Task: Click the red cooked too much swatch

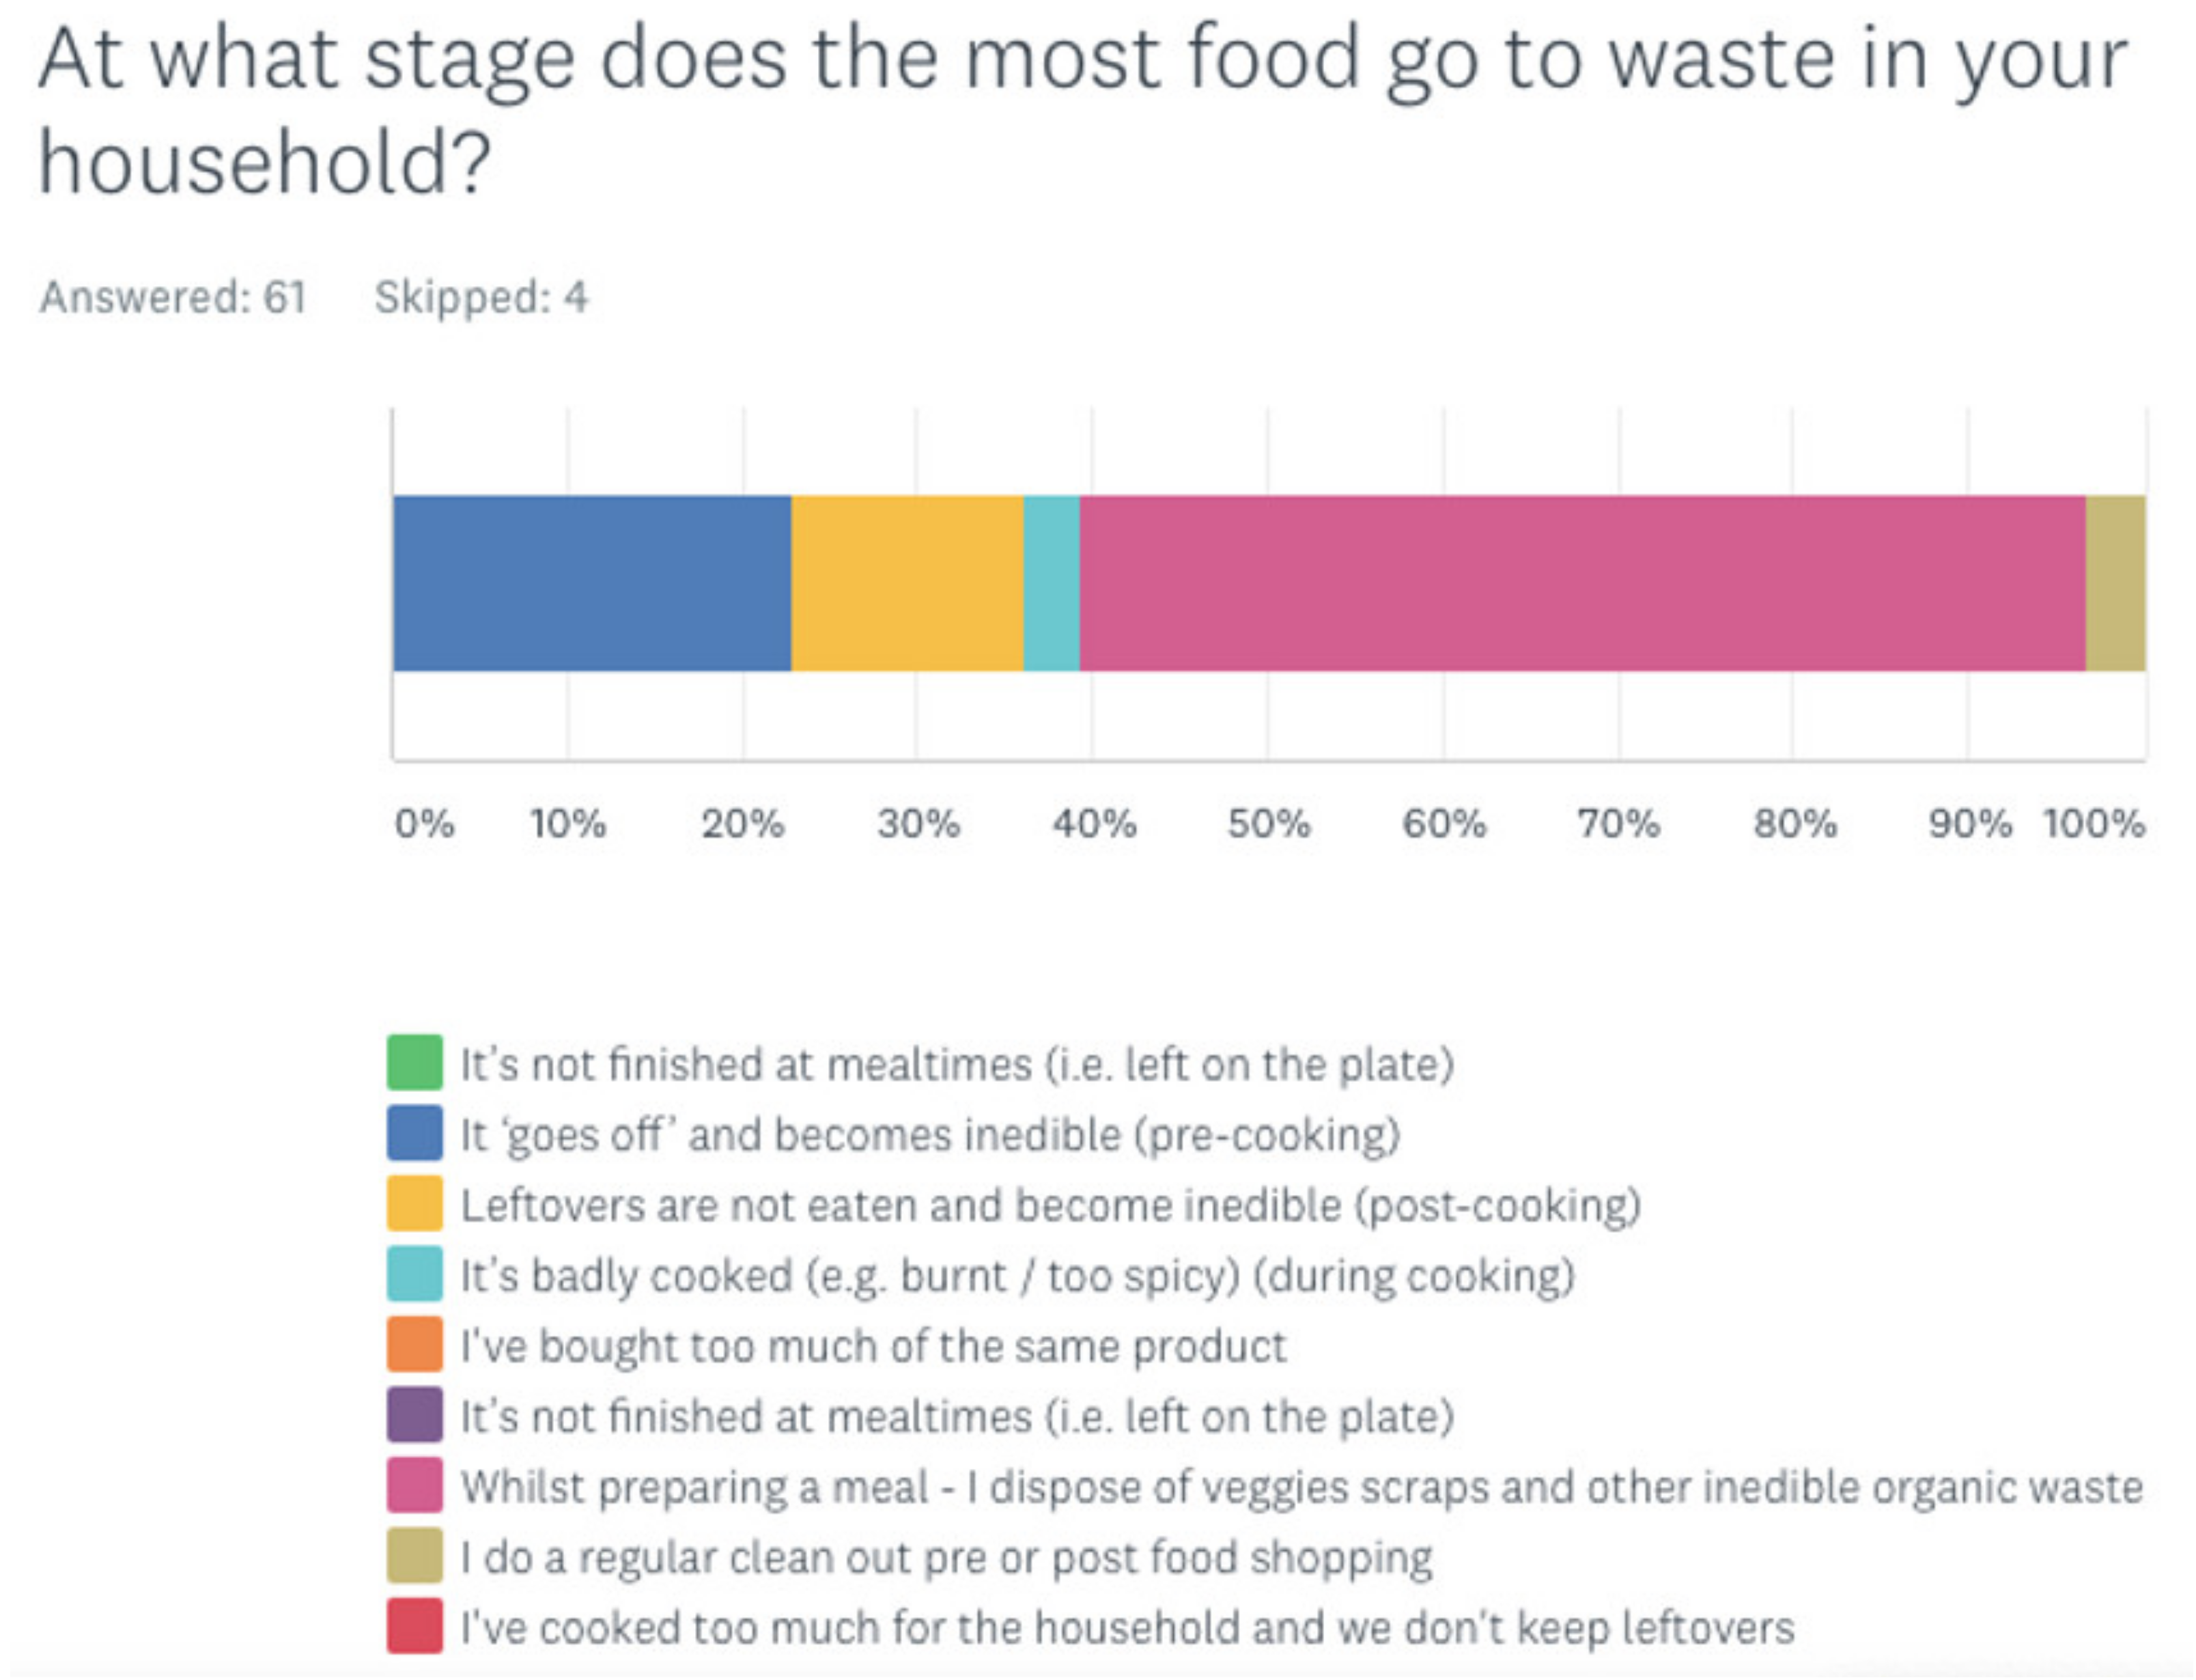Action: click(x=415, y=1626)
